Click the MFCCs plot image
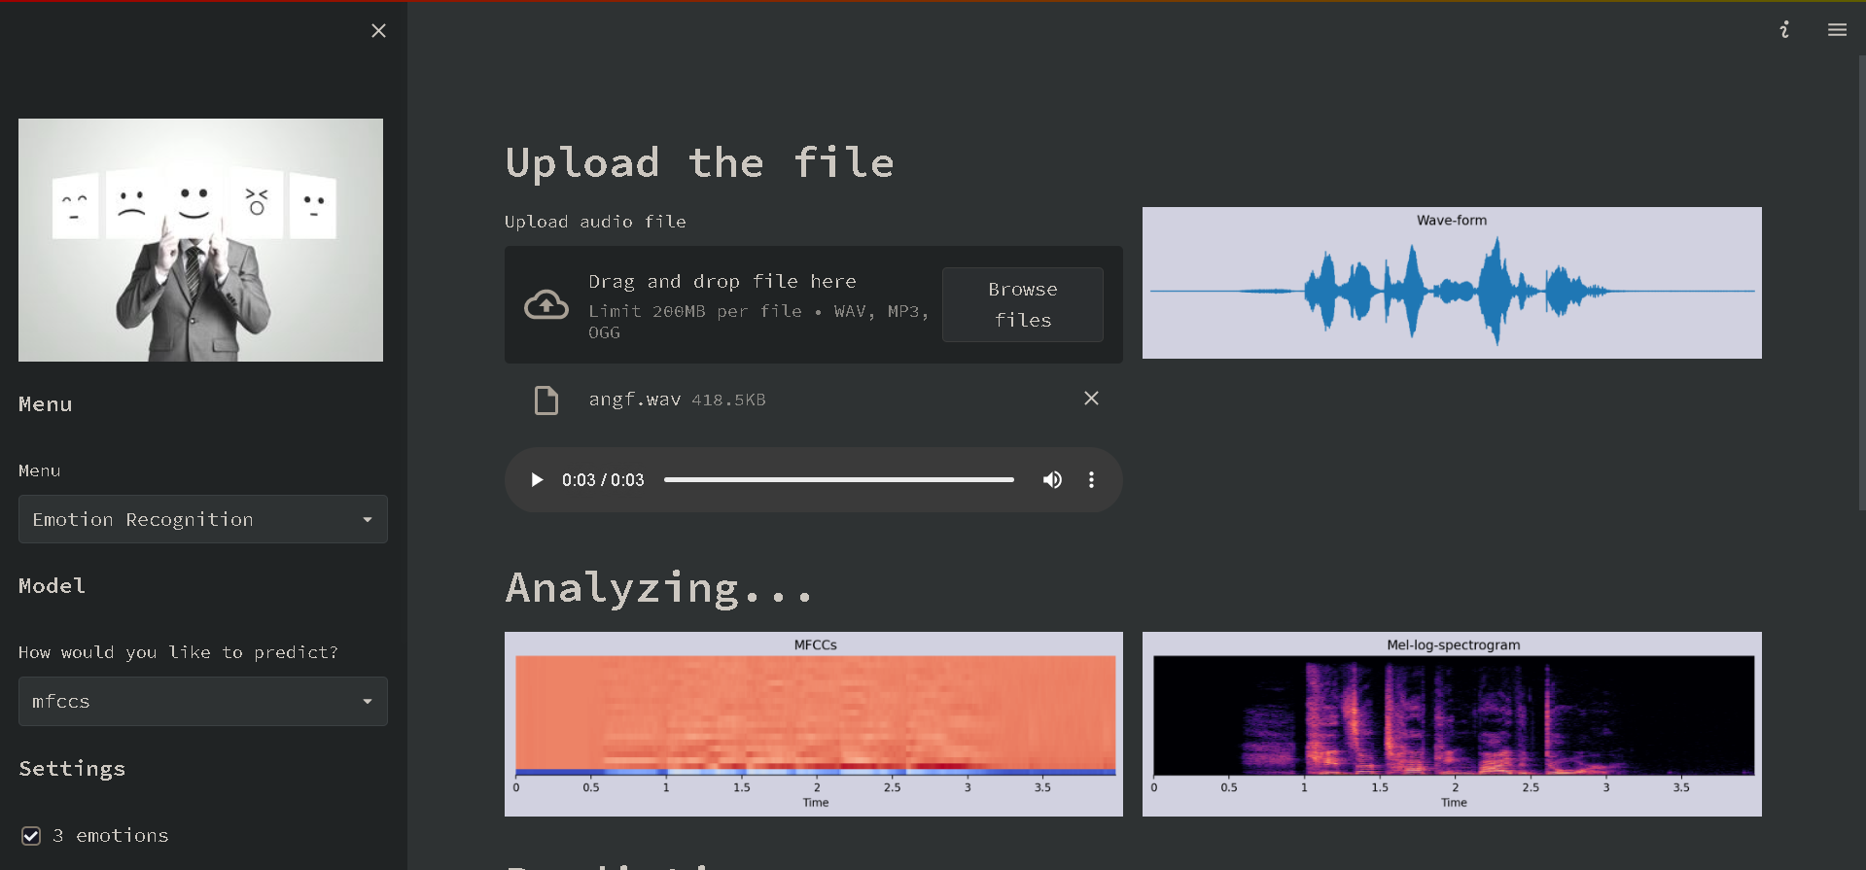This screenshot has width=1866, height=870. click(x=814, y=724)
